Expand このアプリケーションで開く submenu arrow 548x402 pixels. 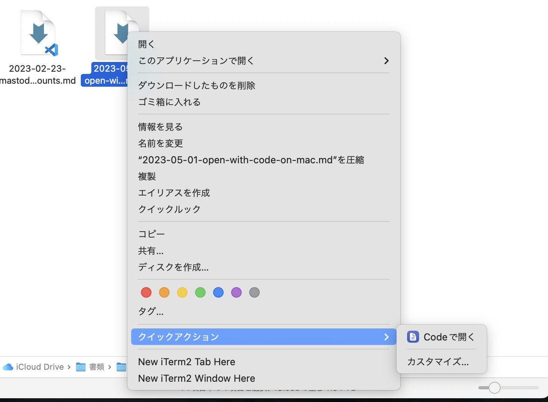(x=386, y=60)
